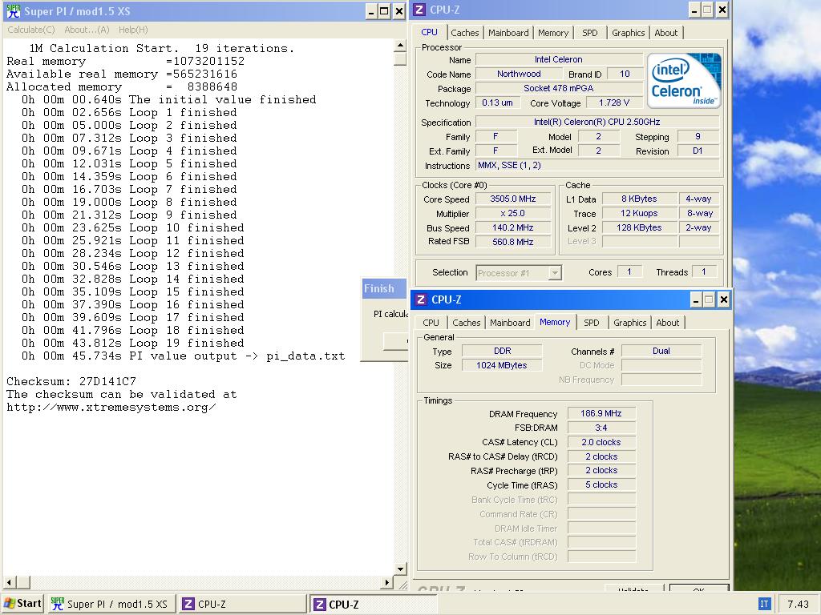Close the lower CPU-Z window

click(724, 299)
